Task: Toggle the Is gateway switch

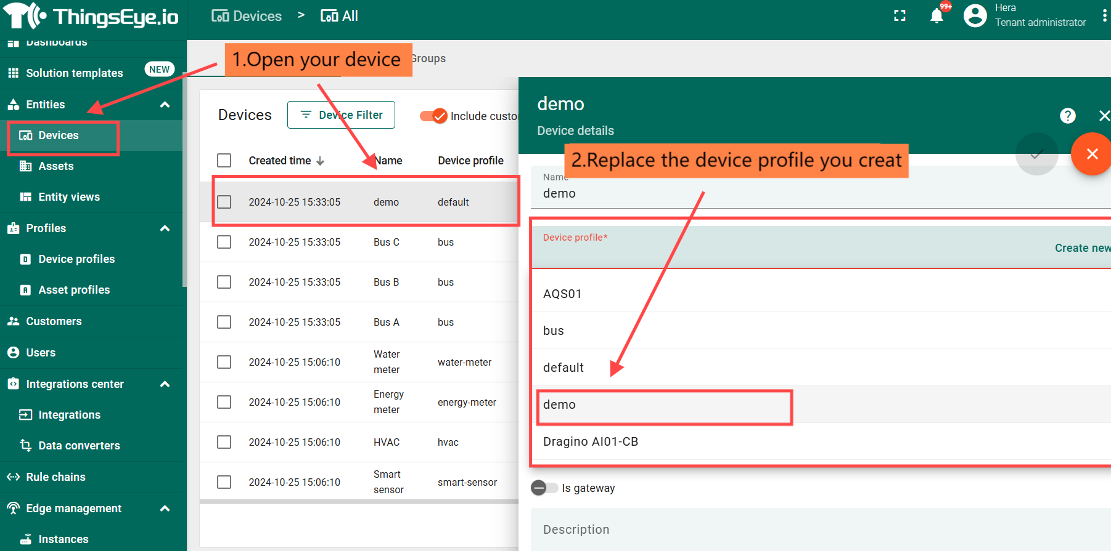Action: coord(544,488)
